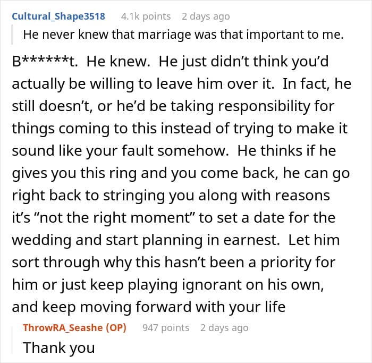This screenshot has height=363, width=372.
Task: Click the gray quote bar beside quotation
Action: [12, 35]
